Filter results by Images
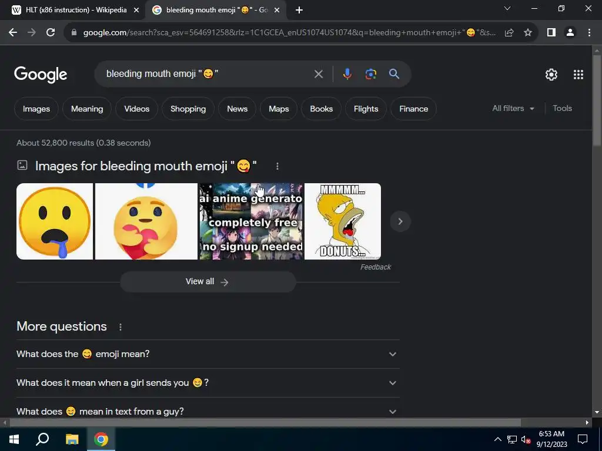Image resolution: width=602 pixels, height=451 pixels. pyautogui.click(x=36, y=109)
